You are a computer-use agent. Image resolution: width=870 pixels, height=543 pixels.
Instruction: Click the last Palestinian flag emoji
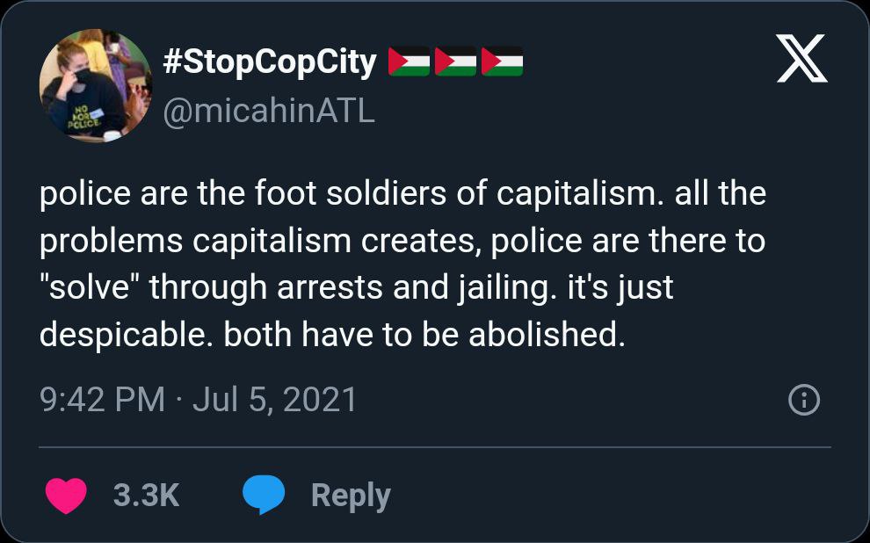(x=502, y=62)
